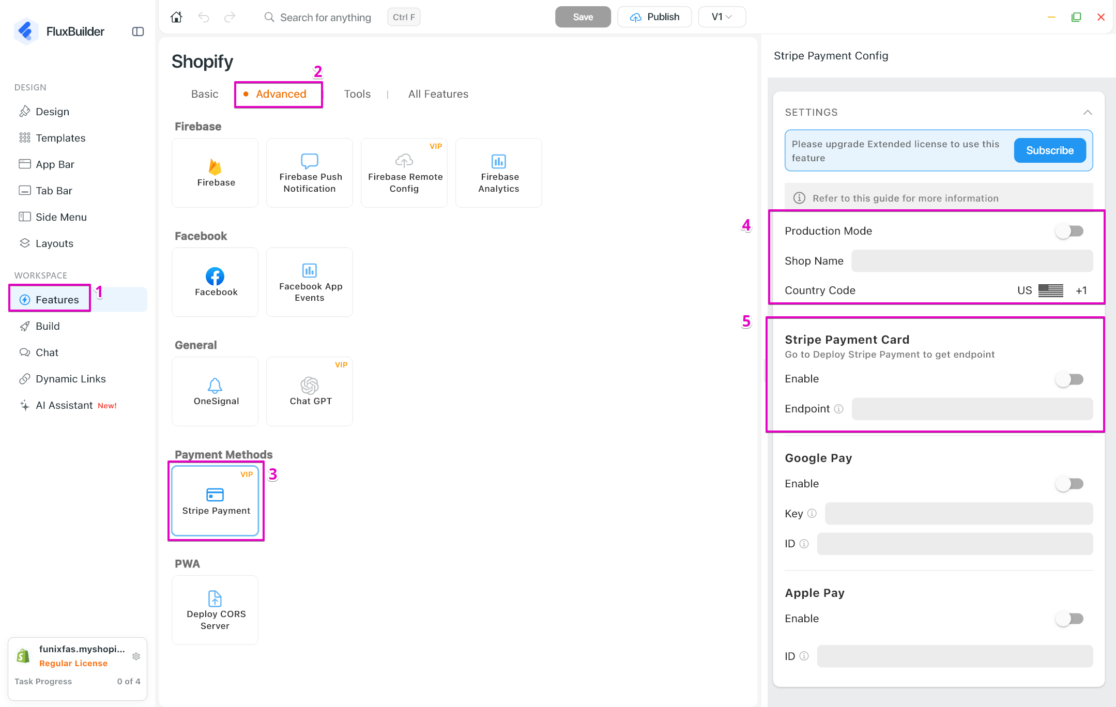Click the info icon beside Apple Pay ID
This screenshot has width=1116, height=707.
(x=804, y=656)
